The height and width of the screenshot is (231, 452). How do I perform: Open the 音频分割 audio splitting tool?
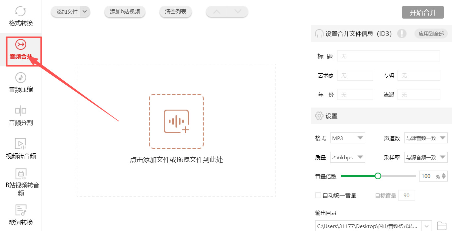click(20, 116)
